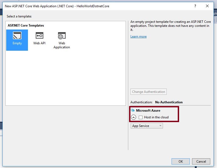The height and width of the screenshot is (168, 217).
Task: Click the Select a template label
Action: click(19, 16)
